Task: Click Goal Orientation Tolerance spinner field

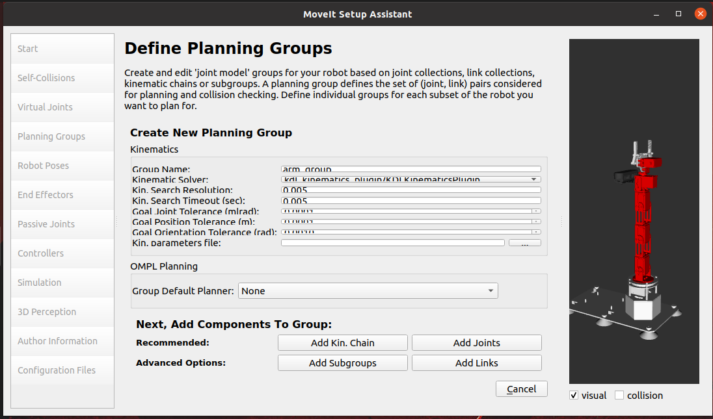Action: point(411,232)
